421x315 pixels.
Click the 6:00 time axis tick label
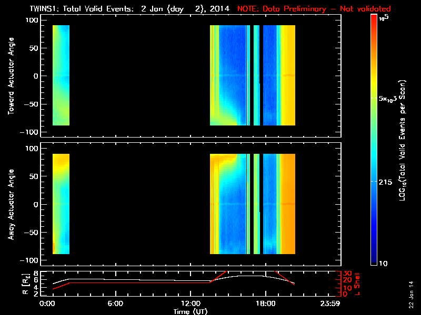pyautogui.click(x=115, y=303)
